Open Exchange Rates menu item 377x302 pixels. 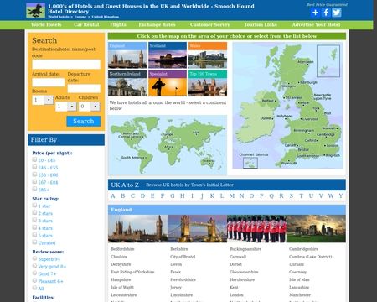[158, 24]
